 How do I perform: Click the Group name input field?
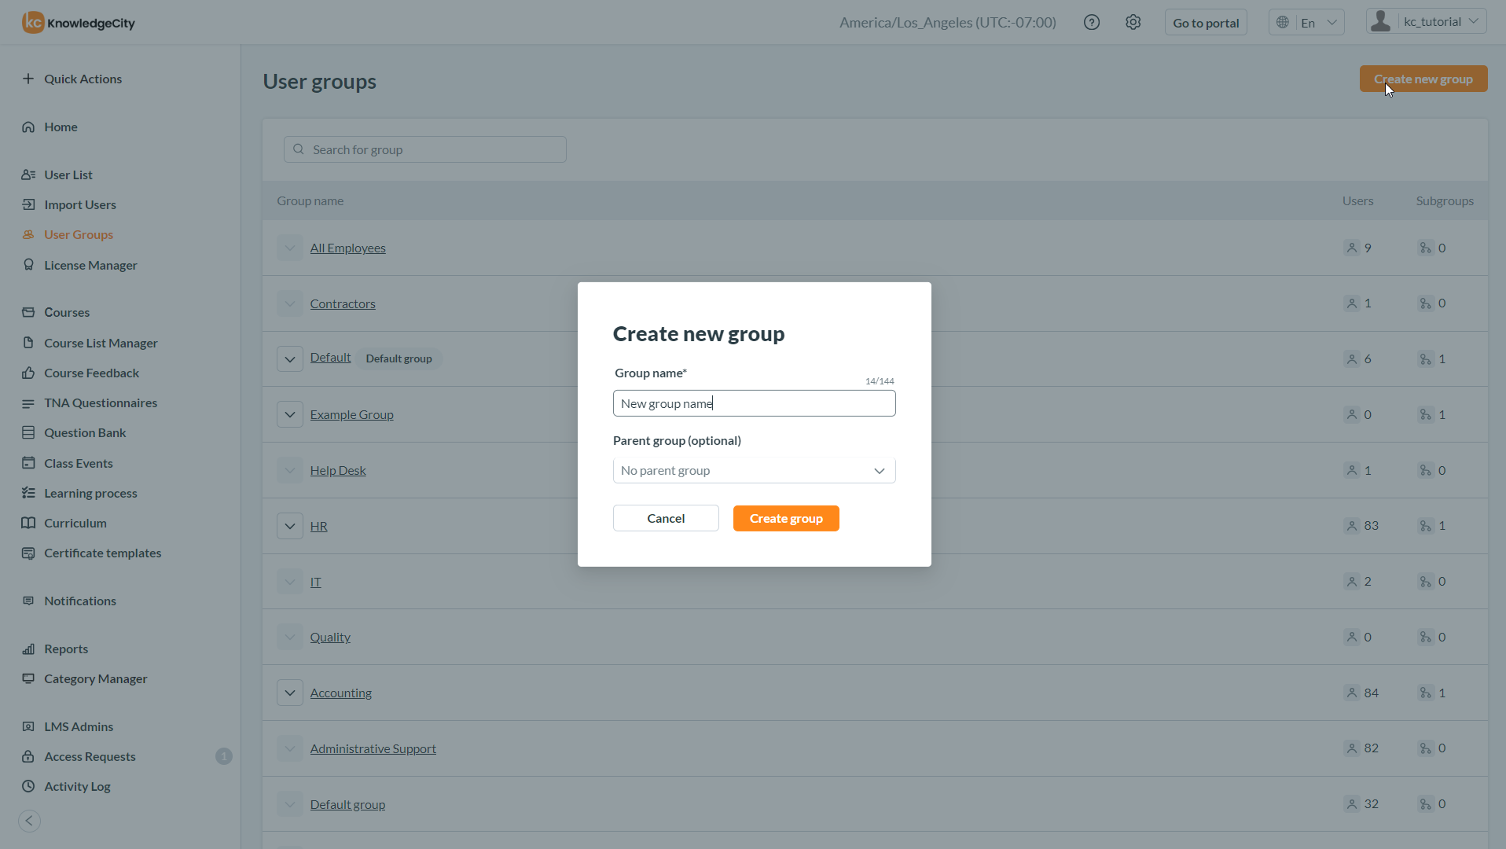[754, 403]
